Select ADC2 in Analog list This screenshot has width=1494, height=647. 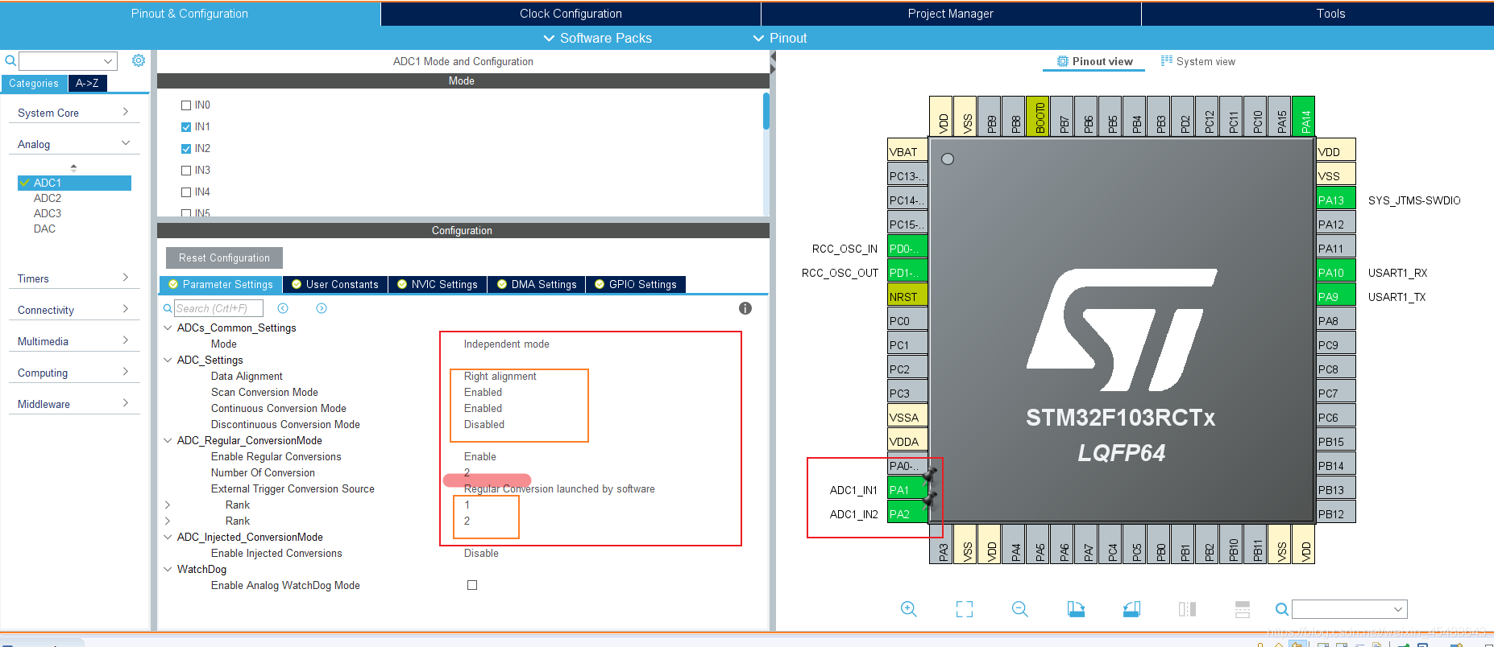48,198
